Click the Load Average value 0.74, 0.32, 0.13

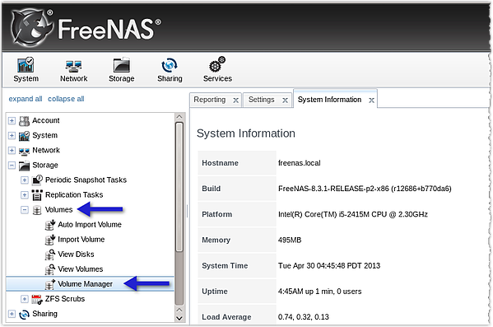[304, 317]
